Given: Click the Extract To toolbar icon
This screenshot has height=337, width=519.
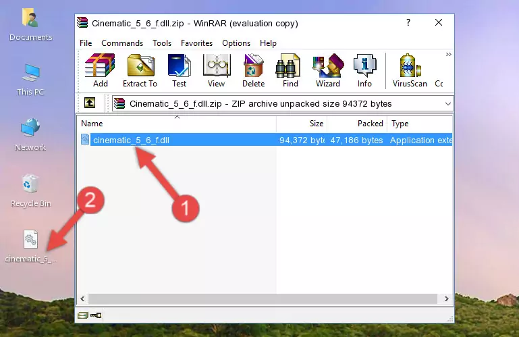Looking at the screenshot, I should click(140, 71).
